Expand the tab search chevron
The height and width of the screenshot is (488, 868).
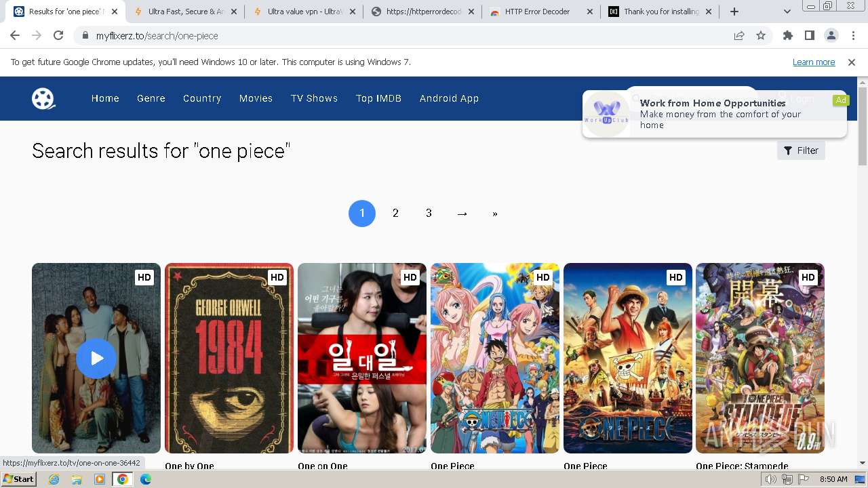[x=787, y=12]
